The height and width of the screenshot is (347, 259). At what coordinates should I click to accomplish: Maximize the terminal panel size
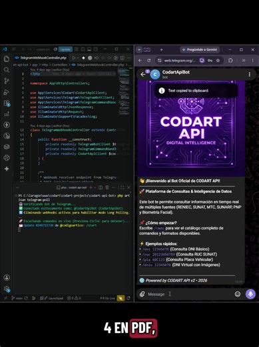point(122,188)
